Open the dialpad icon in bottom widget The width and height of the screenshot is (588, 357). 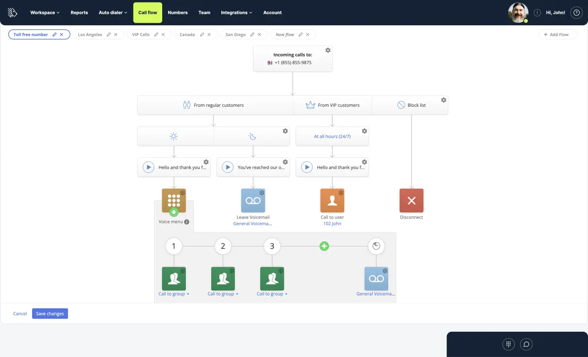click(x=509, y=344)
